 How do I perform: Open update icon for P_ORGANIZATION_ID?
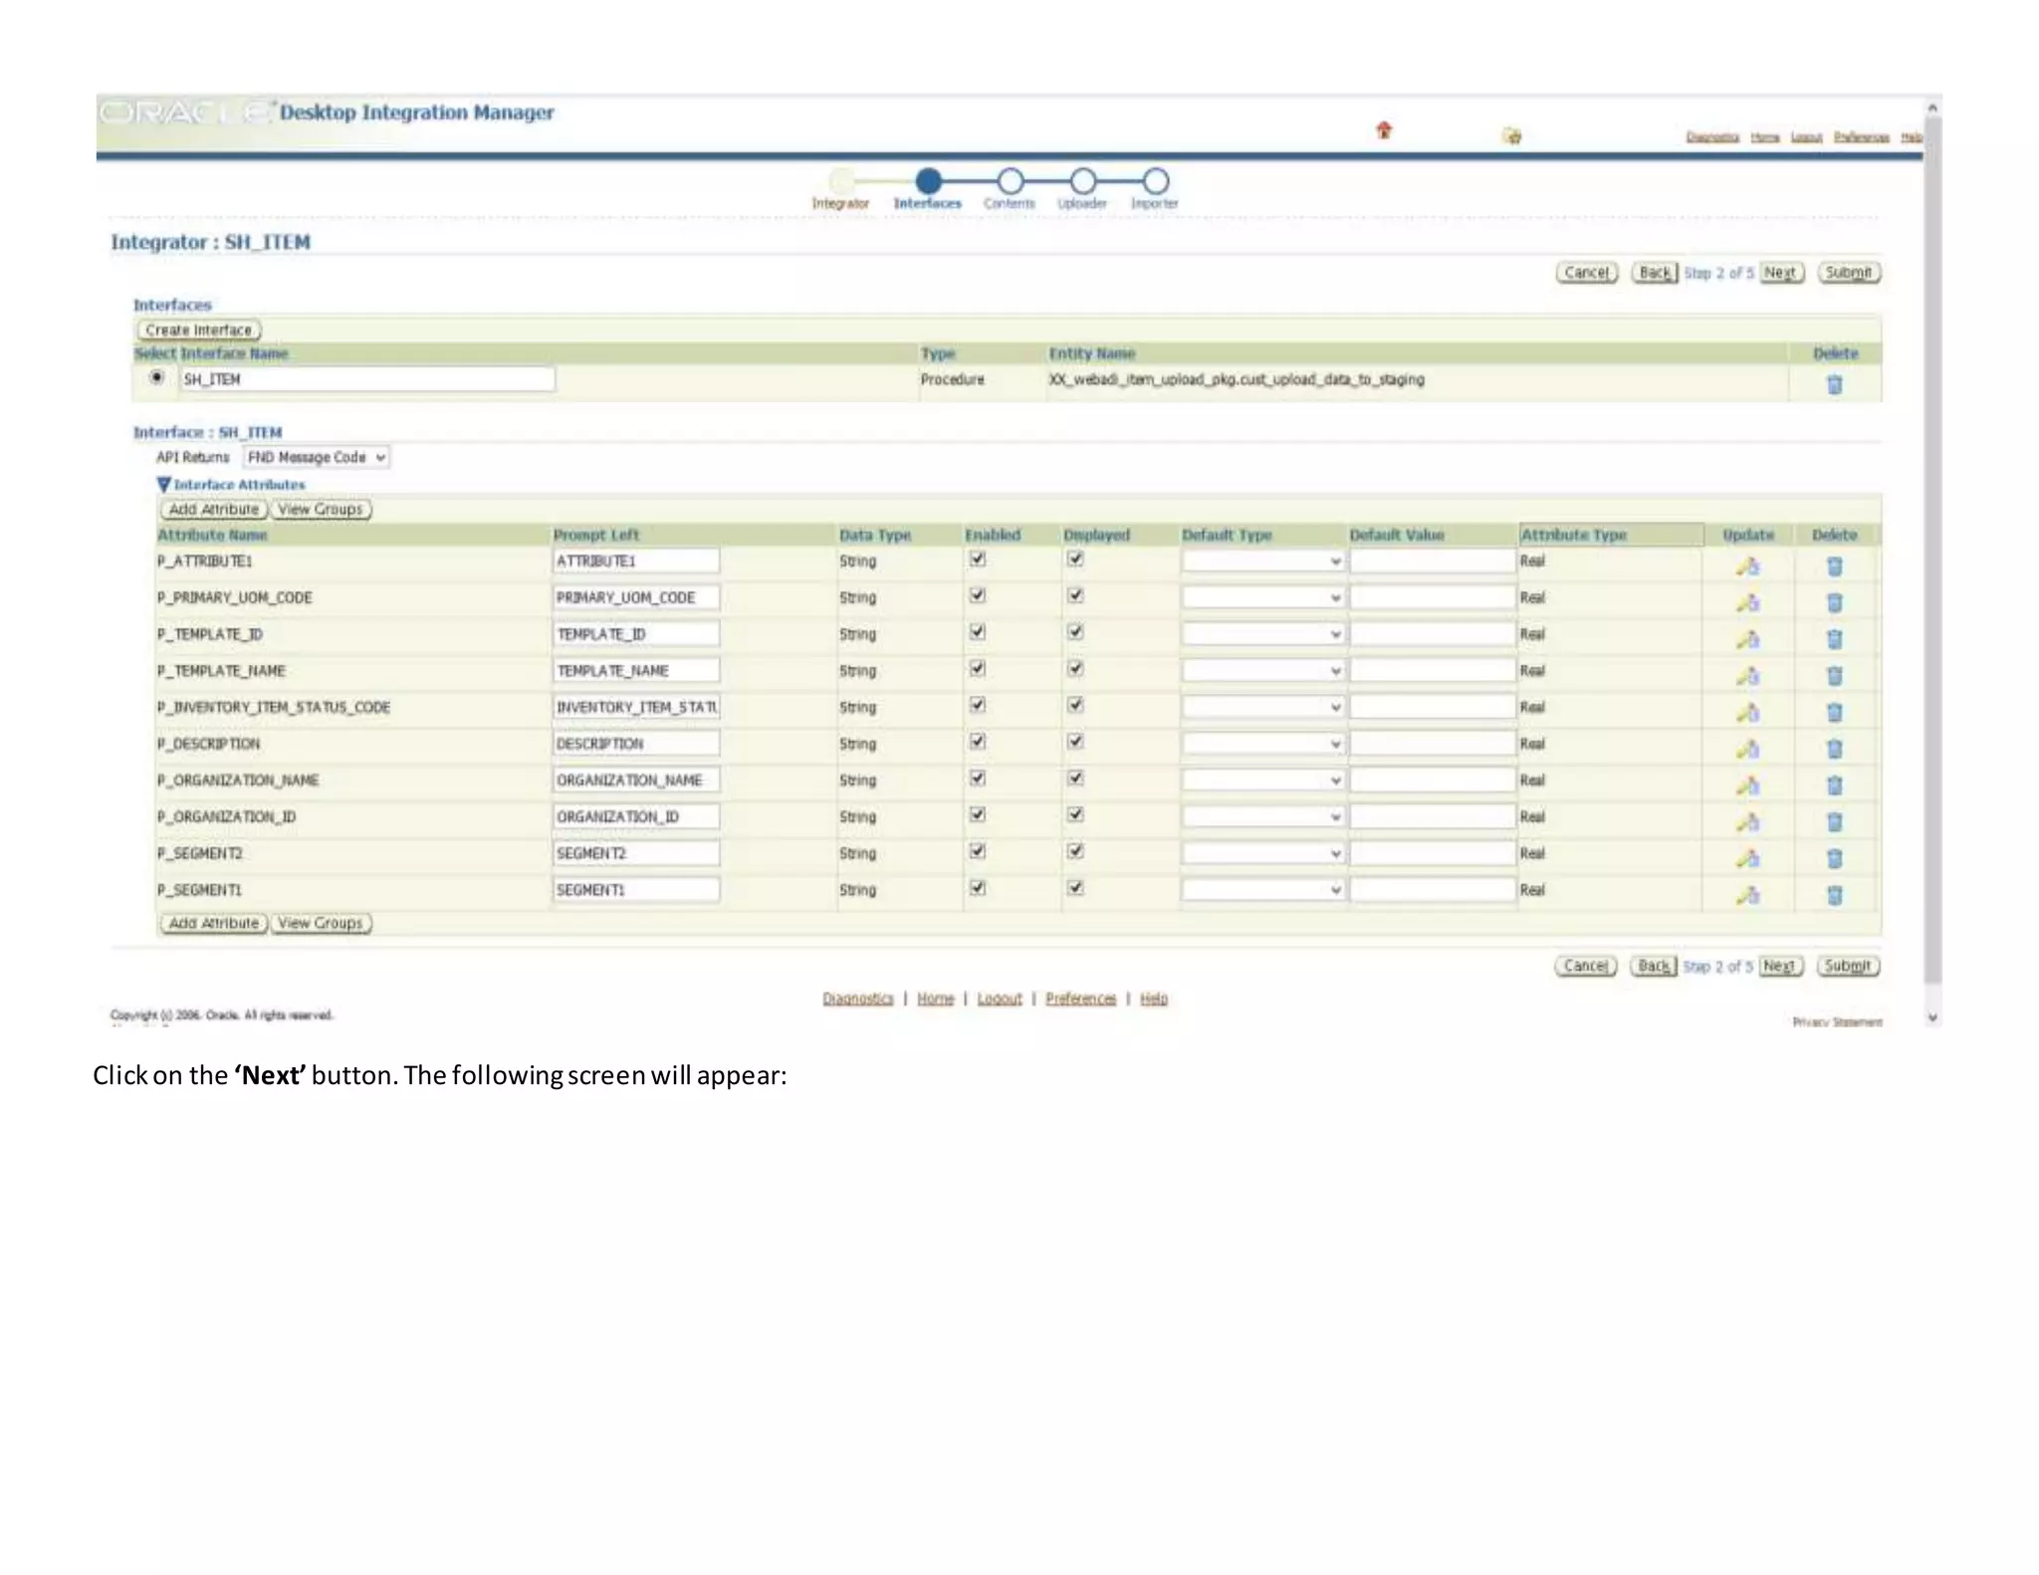(x=1747, y=821)
